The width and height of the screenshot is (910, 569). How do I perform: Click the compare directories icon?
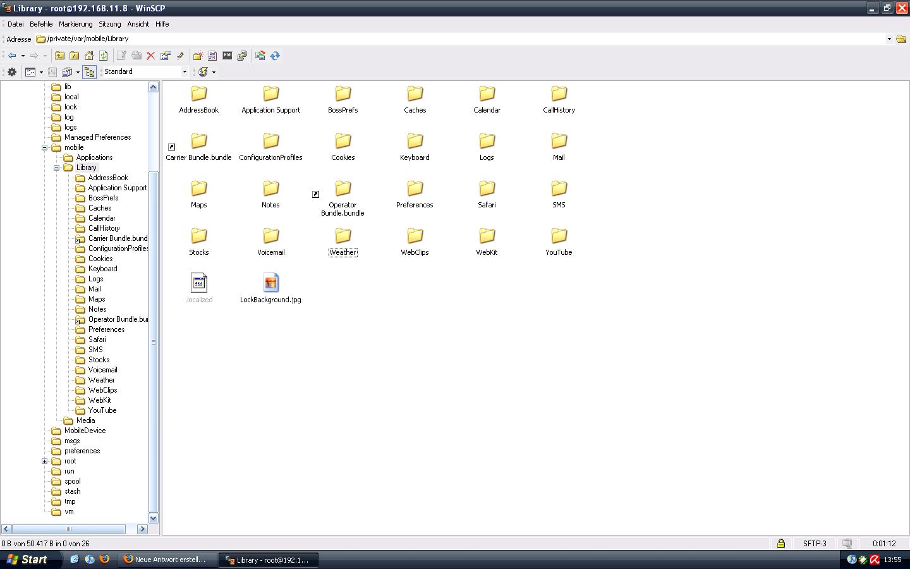[x=260, y=56]
